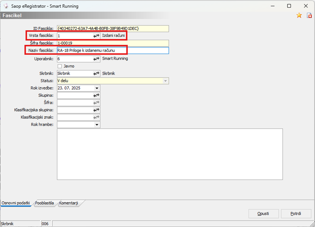The image size is (315, 227).
Task: Click the large empty notes text area
Action: 170,154
